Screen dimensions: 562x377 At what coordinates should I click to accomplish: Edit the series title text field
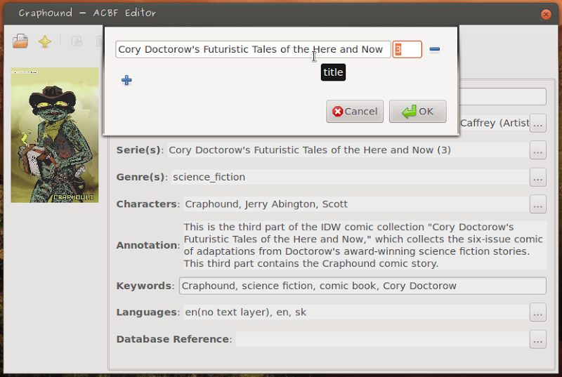(x=253, y=49)
